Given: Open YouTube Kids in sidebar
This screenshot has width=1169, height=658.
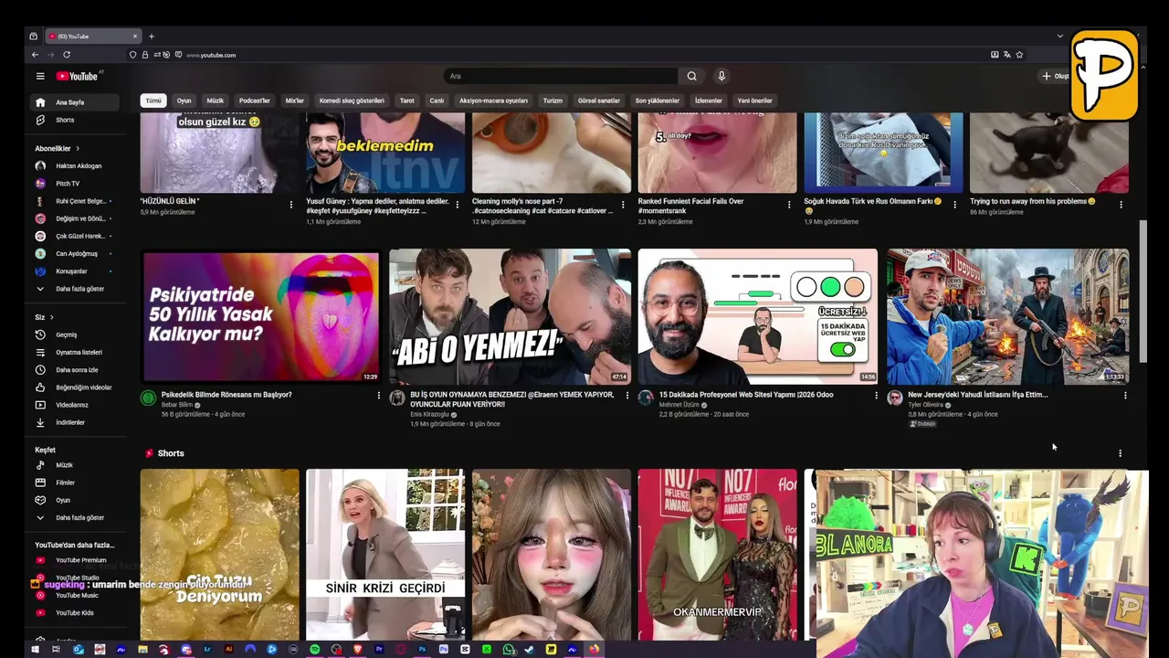Looking at the screenshot, I should [75, 612].
